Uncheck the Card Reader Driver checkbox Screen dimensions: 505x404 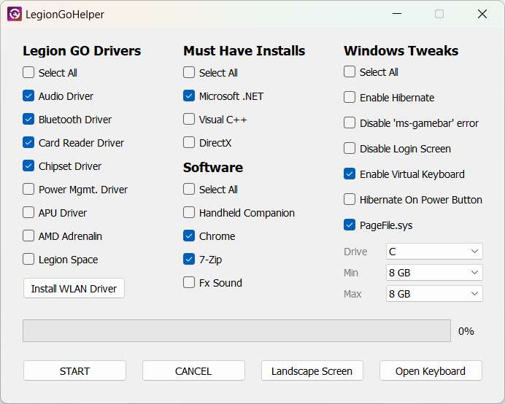28,143
